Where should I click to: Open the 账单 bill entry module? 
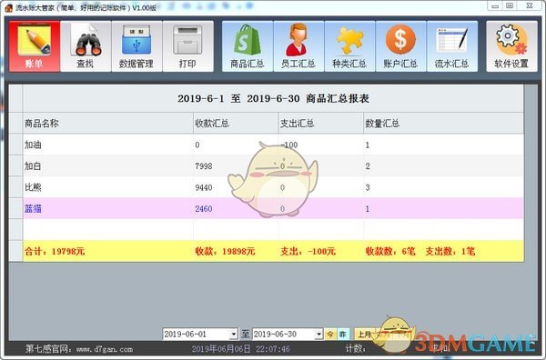coord(35,46)
